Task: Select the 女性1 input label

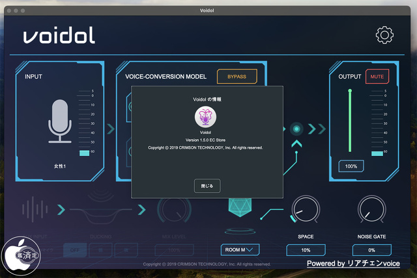Action: [60, 166]
